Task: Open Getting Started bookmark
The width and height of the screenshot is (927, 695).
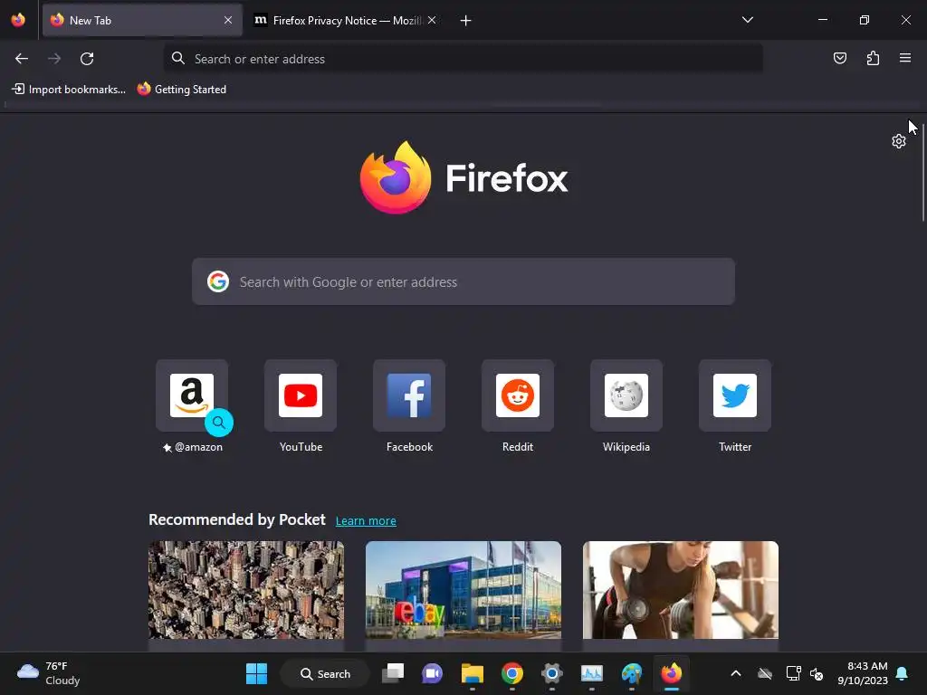Action: (182, 90)
